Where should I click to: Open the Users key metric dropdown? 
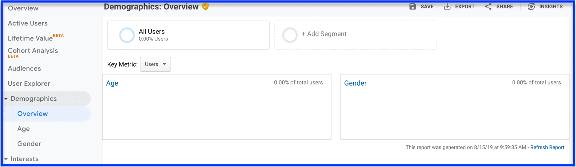(156, 64)
